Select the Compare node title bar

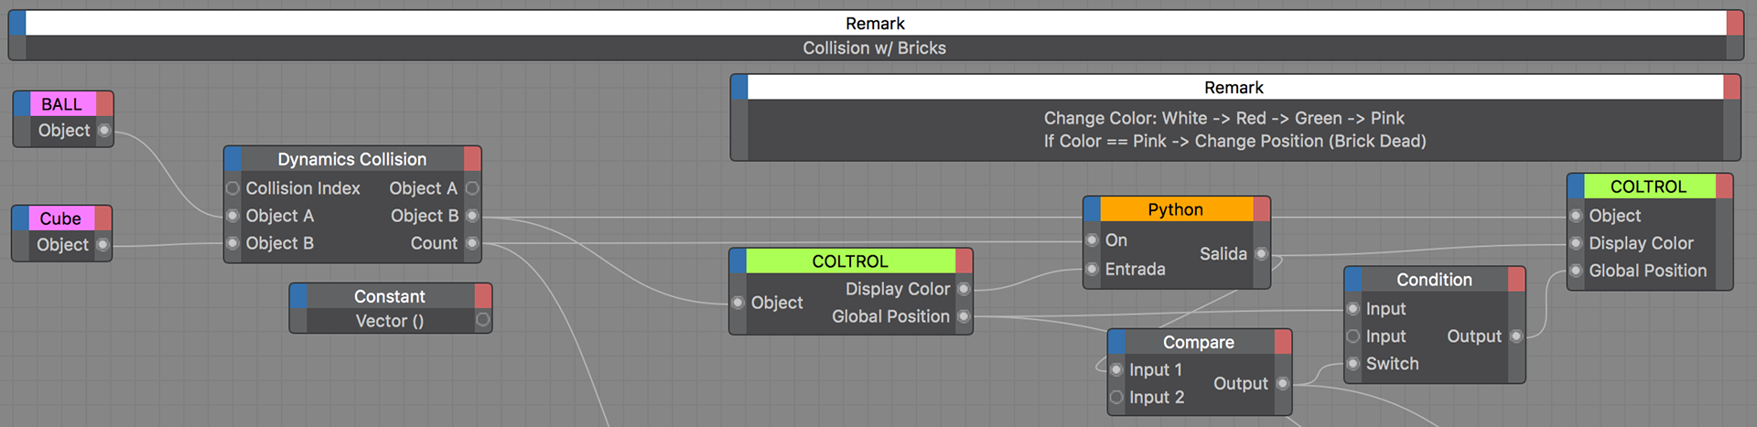[x=1198, y=342]
